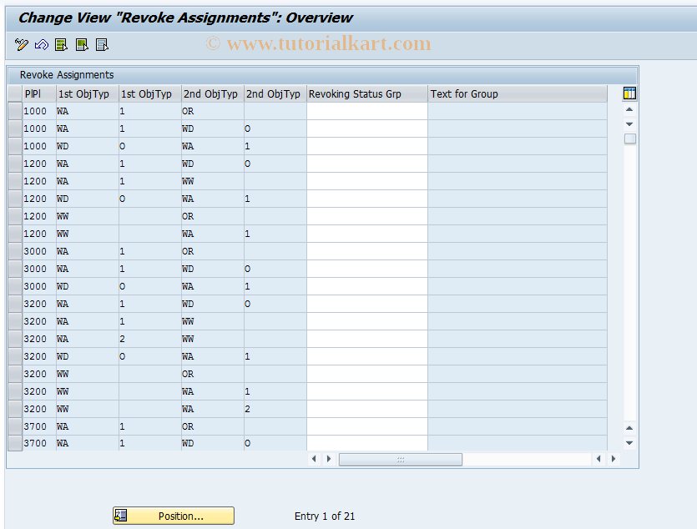This screenshot has height=529, width=697.
Task: Click the select-all corner cell of the table
Action: pos(15,93)
